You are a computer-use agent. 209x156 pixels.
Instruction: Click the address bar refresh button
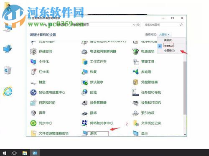(x=138, y=25)
